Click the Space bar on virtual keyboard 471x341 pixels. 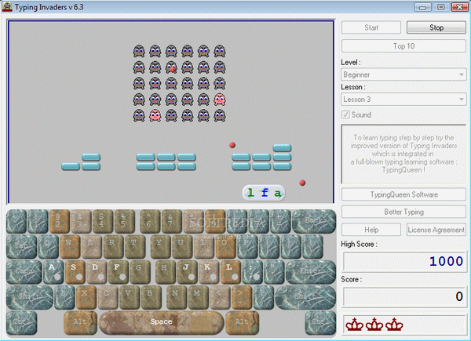[161, 322]
